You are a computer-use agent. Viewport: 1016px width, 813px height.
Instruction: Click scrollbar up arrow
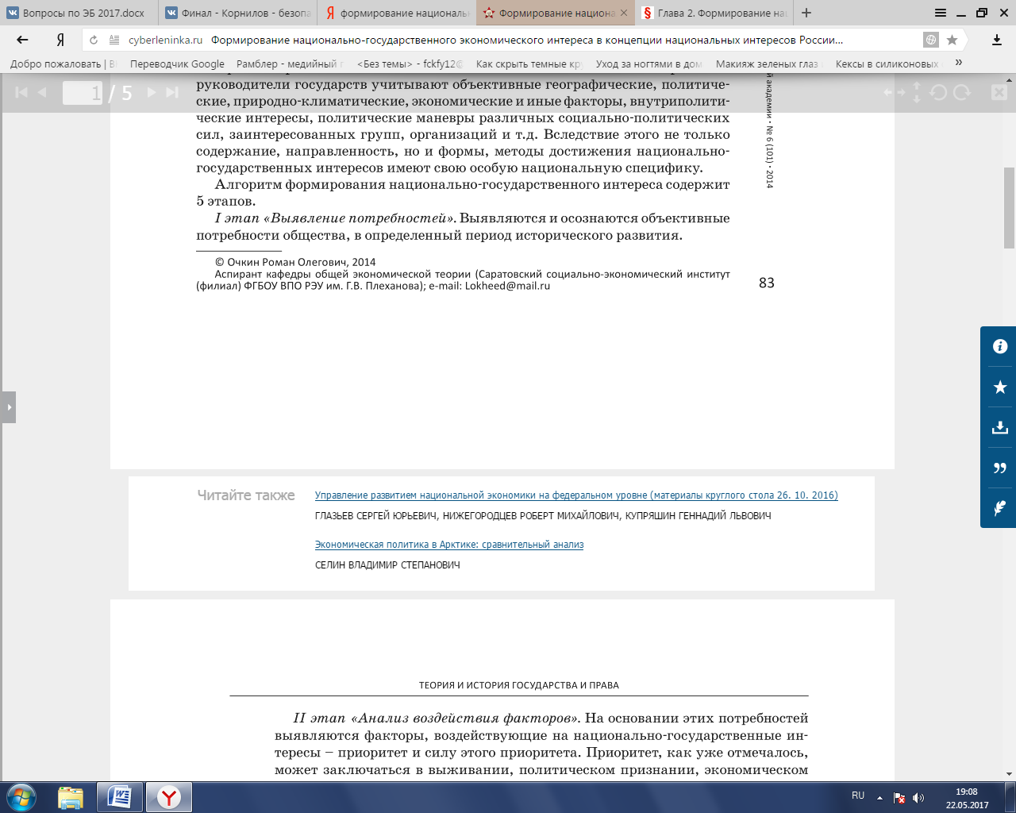1010,79
